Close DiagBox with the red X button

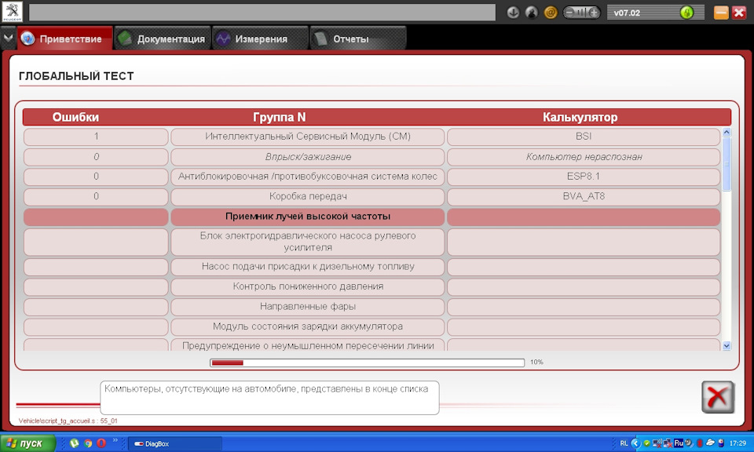[739, 12]
